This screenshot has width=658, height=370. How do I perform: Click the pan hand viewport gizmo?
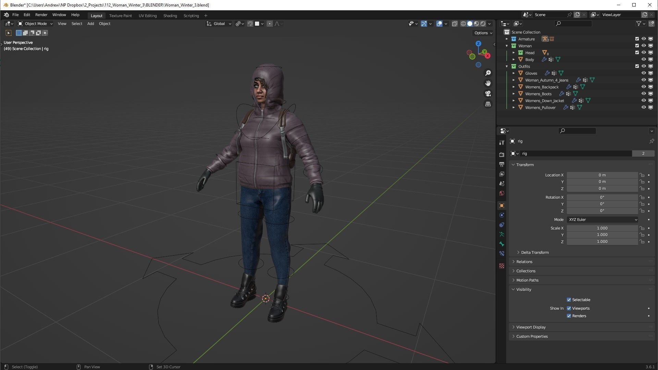pos(488,83)
